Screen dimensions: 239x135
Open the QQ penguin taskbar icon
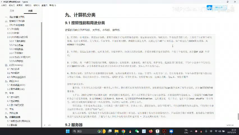click(x=130, y=131)
